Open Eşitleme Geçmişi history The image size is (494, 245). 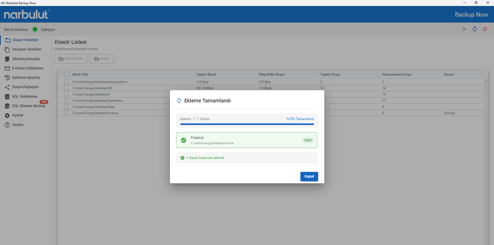tap(26, 78)
